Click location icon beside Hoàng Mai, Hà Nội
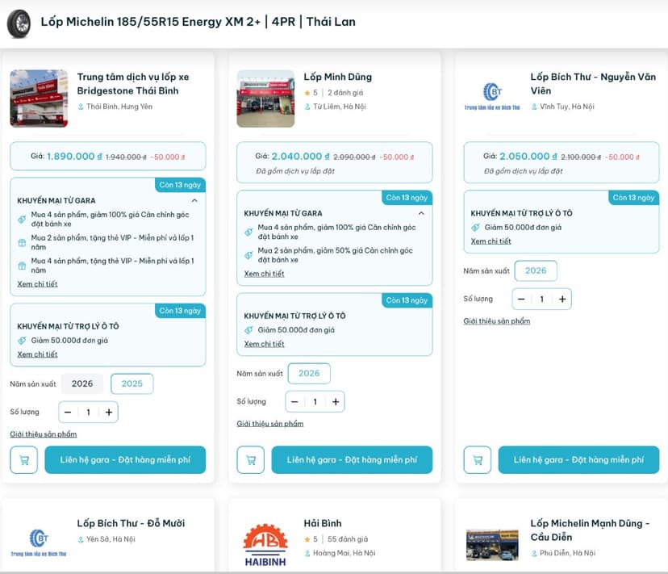Viewport: 668px width, 574px height. click(x=307, y=553)
